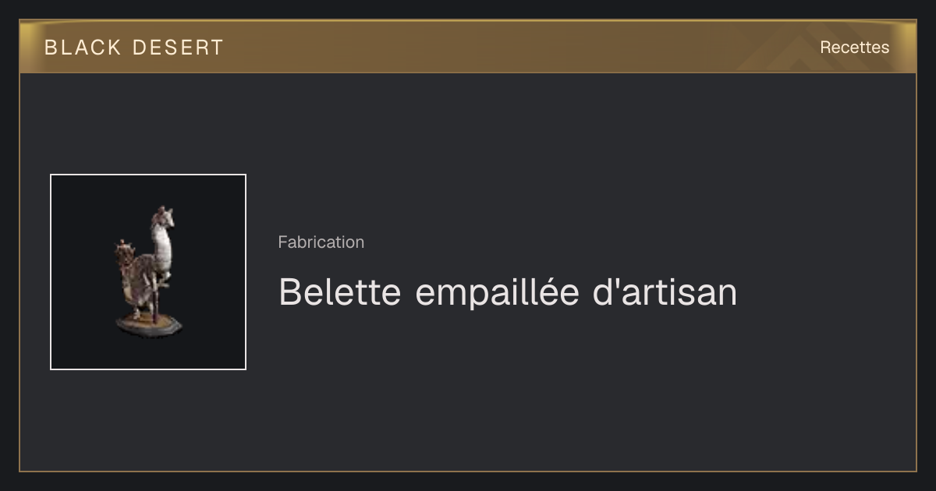Click the BLACK DESERT logo text
The image size is (936, 491).
133,48
